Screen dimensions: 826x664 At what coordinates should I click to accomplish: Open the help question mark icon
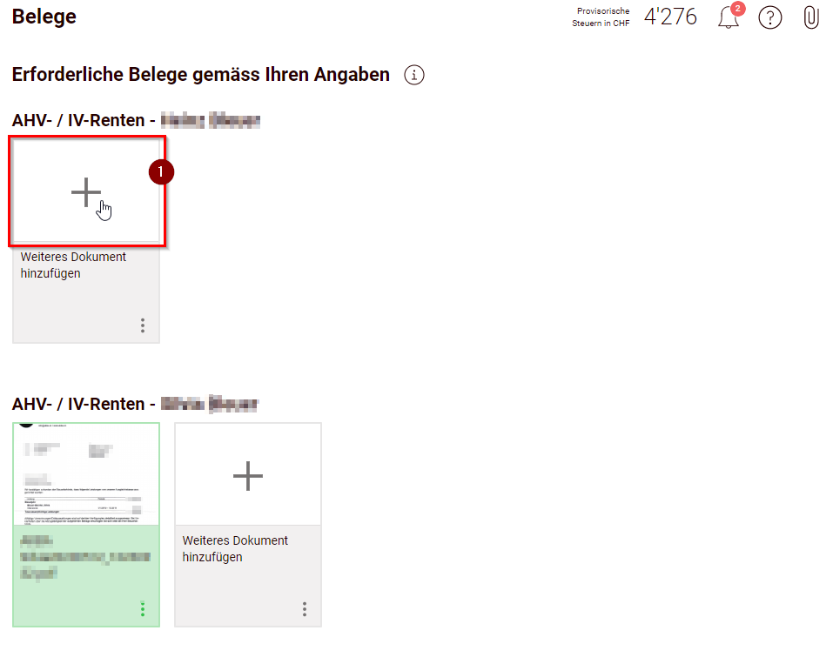tap(769, 18)
